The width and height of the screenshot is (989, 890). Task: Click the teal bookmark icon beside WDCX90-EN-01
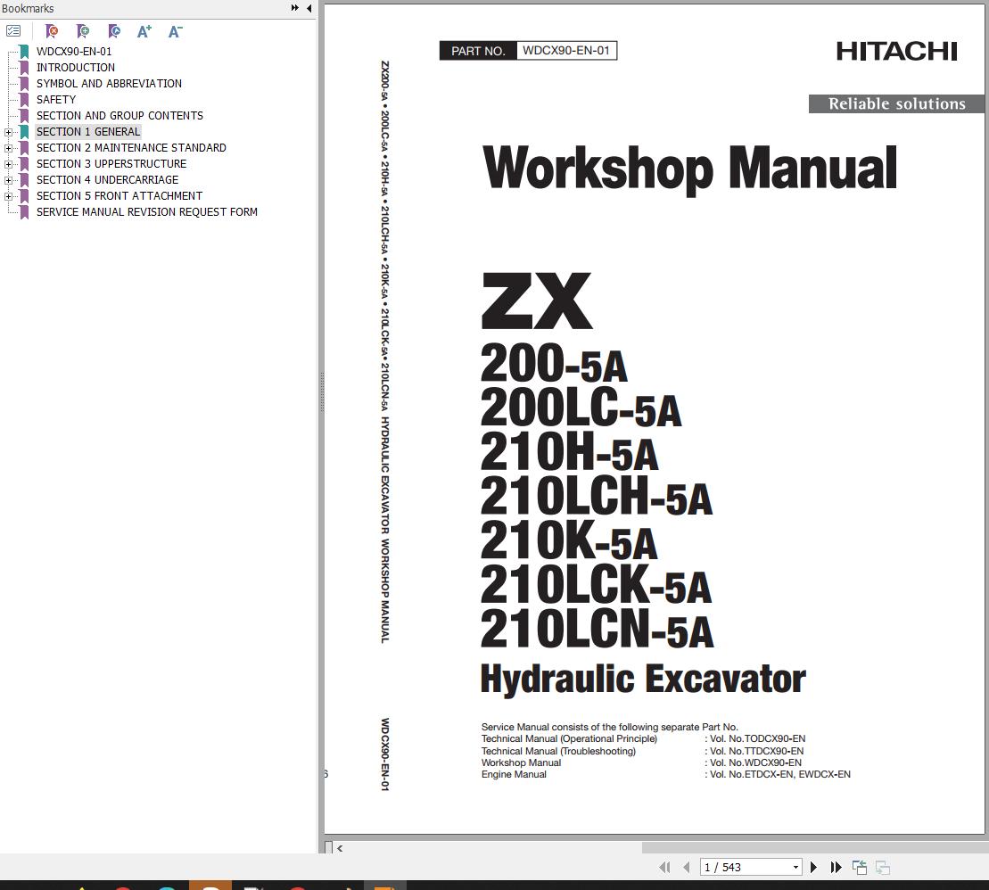tap(24, 52)
